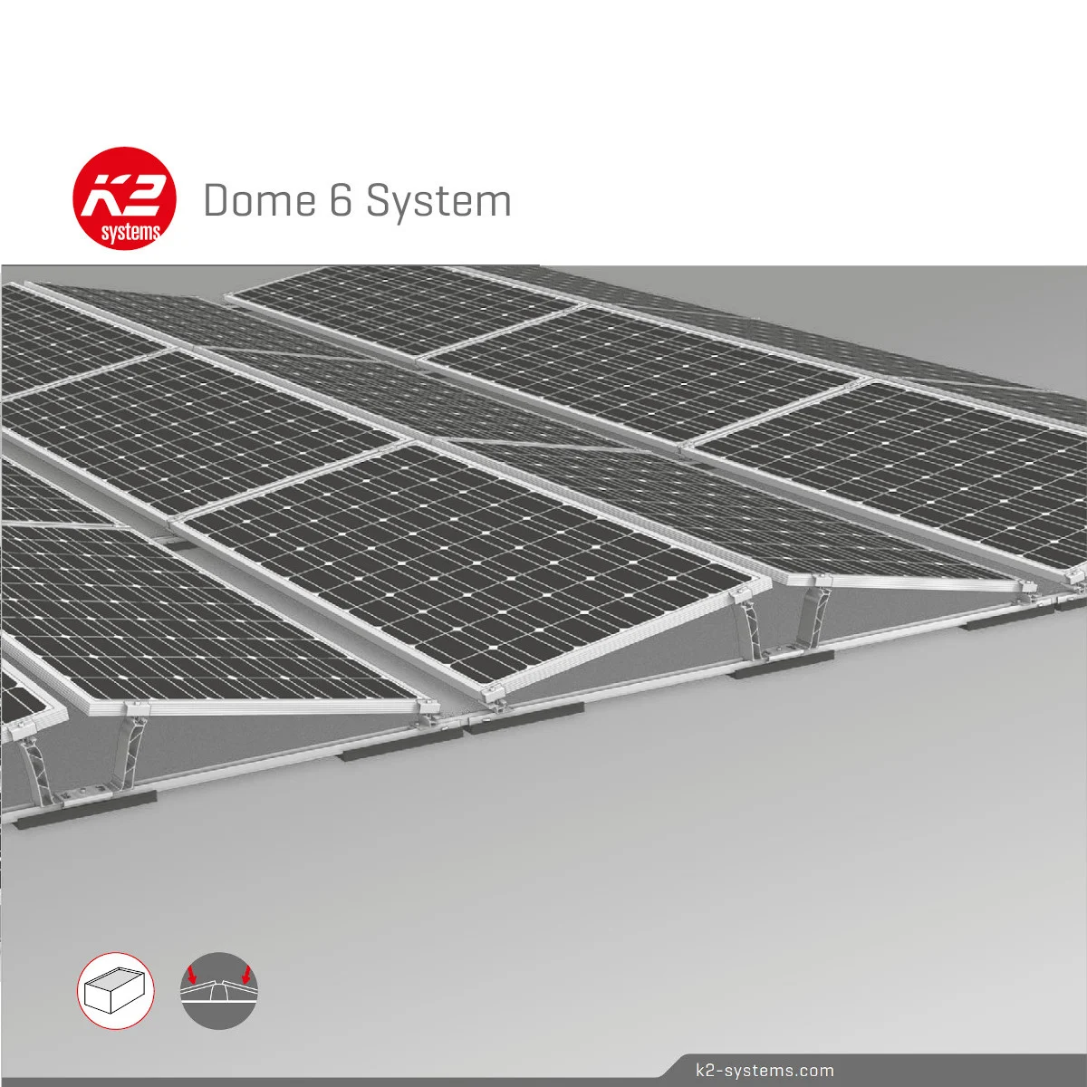Click the flat roof box icon

(x=115, y=990)
